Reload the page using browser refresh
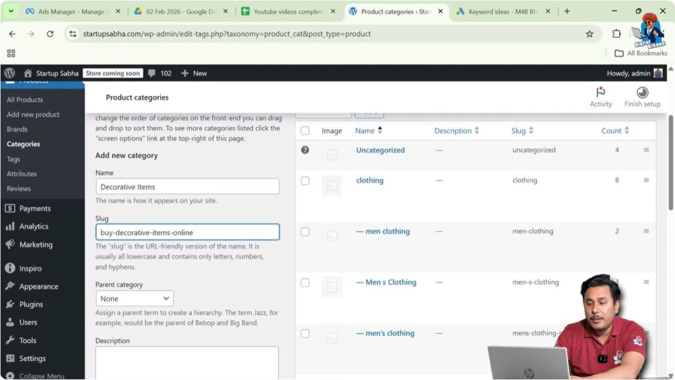Image resolution: width=675 pixels, height=380 pixels. point(50,34)
